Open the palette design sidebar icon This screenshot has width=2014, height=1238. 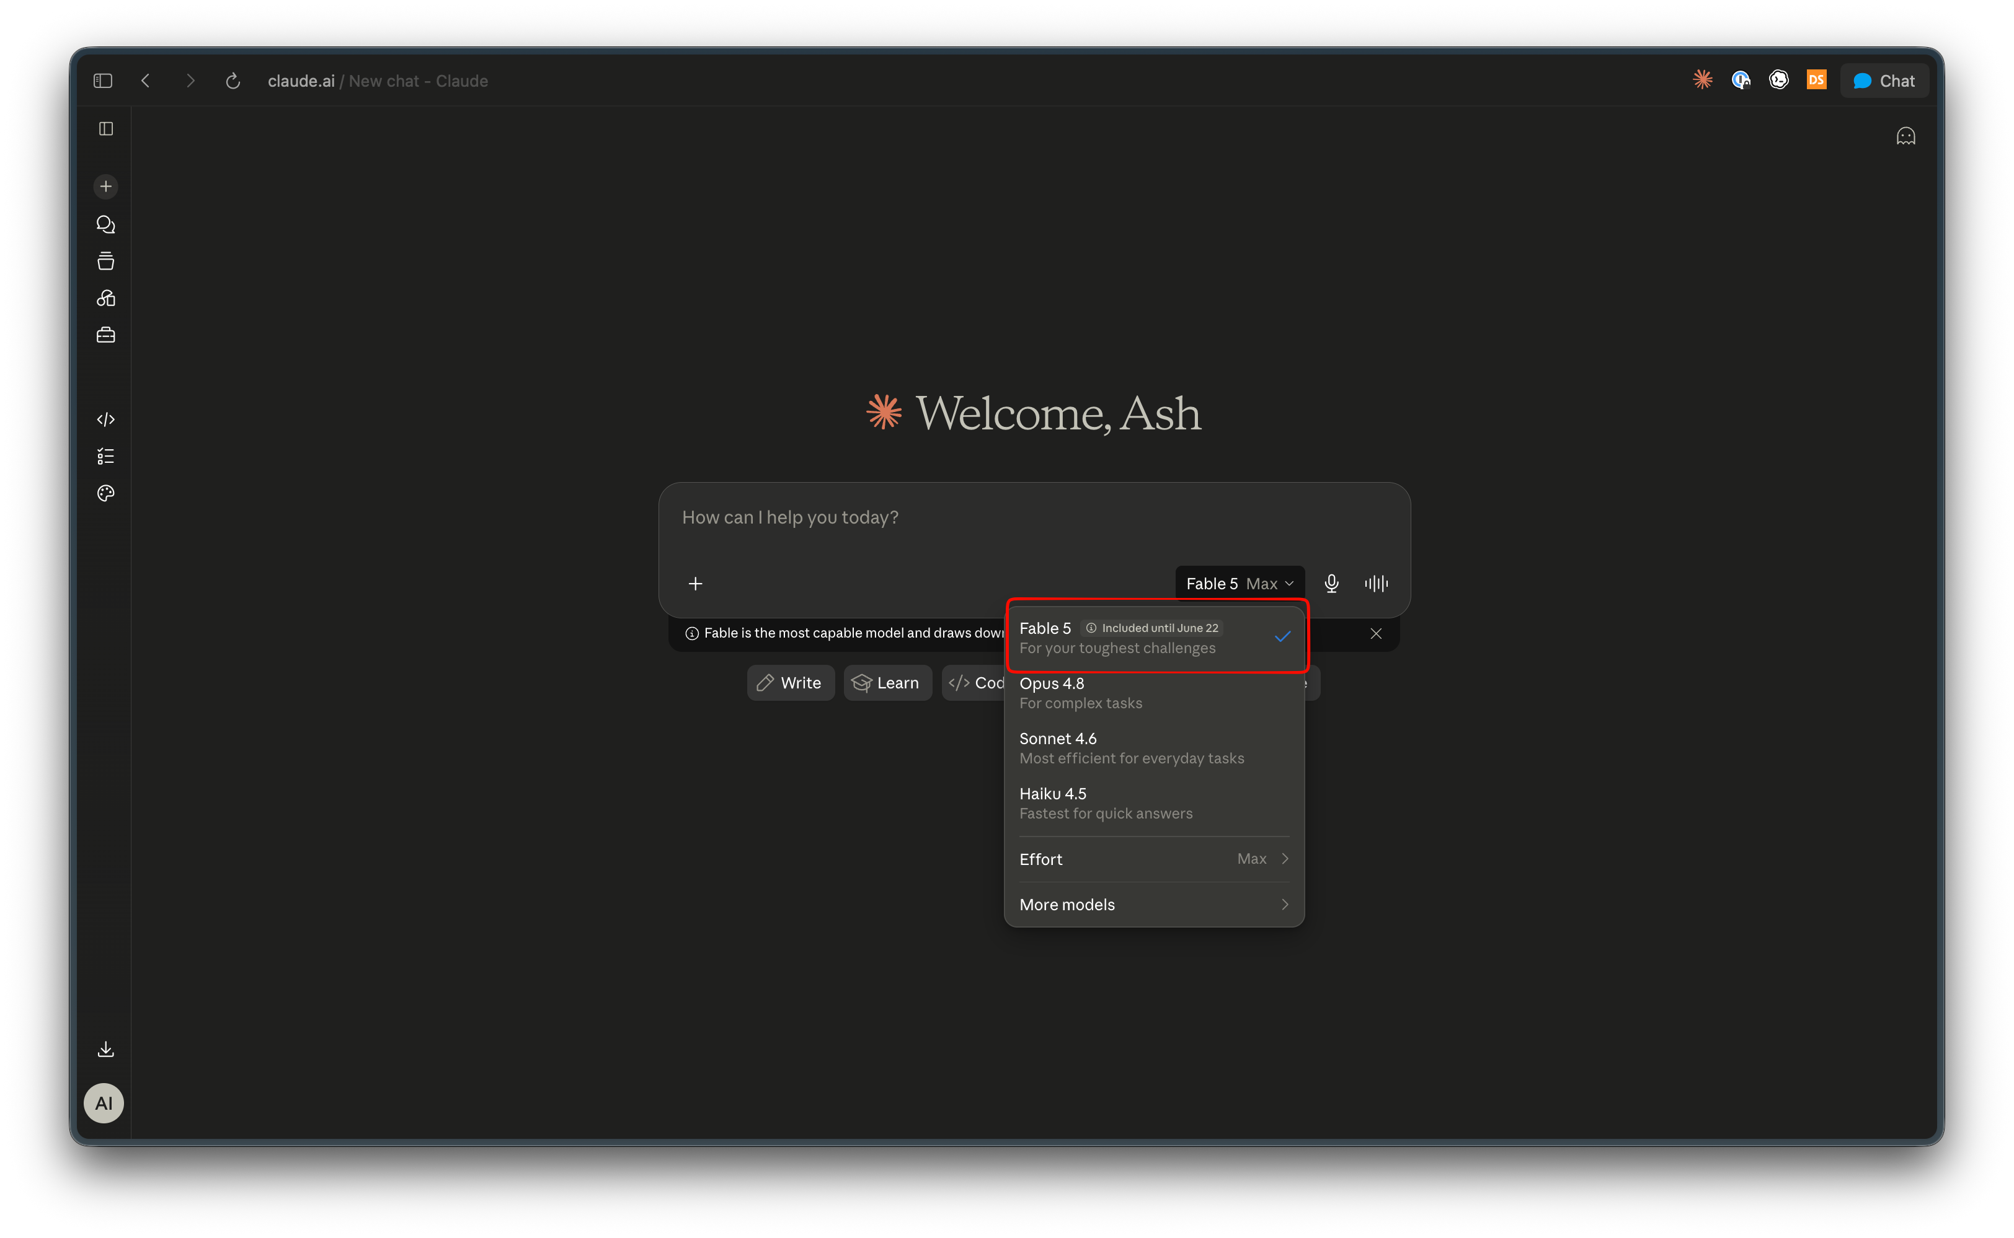[105, 493]
